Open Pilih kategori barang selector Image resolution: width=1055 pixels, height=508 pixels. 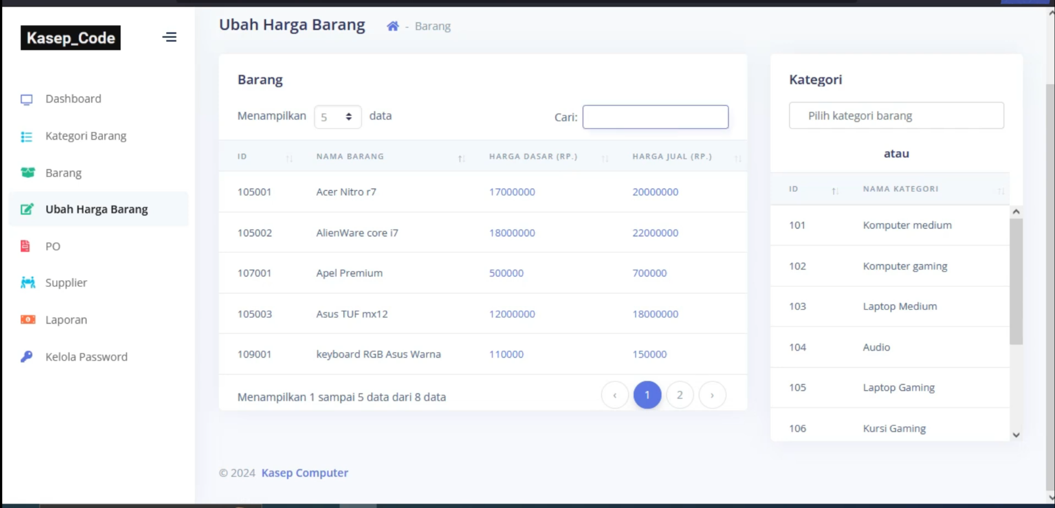[896, 116]
